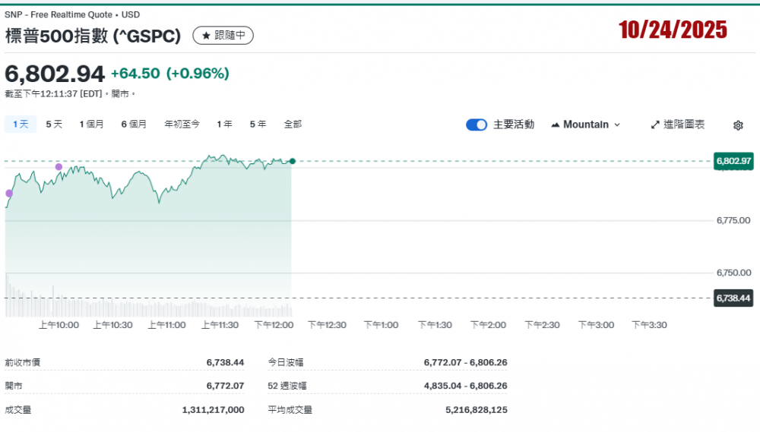Click the purple event dot at market open
The image size is (760, 432).
[9, 194]
